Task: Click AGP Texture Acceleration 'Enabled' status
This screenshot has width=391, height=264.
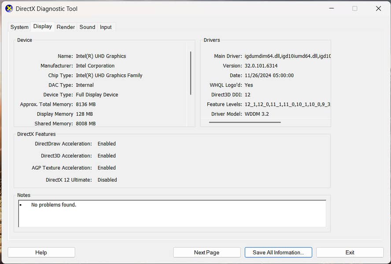Action: [107, 168]
